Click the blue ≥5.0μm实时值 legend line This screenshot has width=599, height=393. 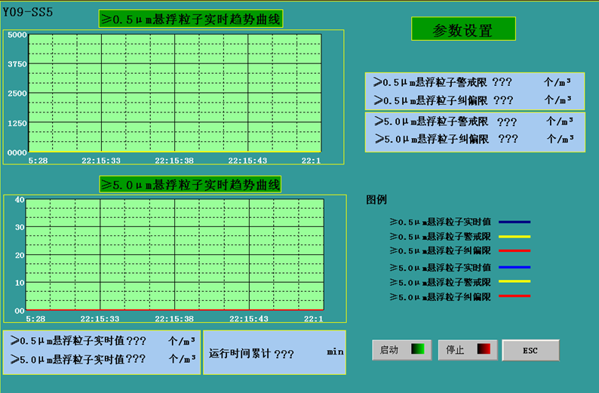tap(515, 267)
